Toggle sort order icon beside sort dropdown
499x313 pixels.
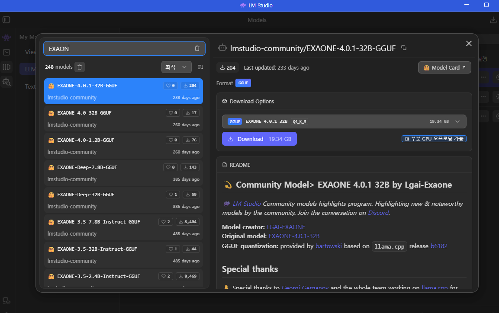pos(200,67)
